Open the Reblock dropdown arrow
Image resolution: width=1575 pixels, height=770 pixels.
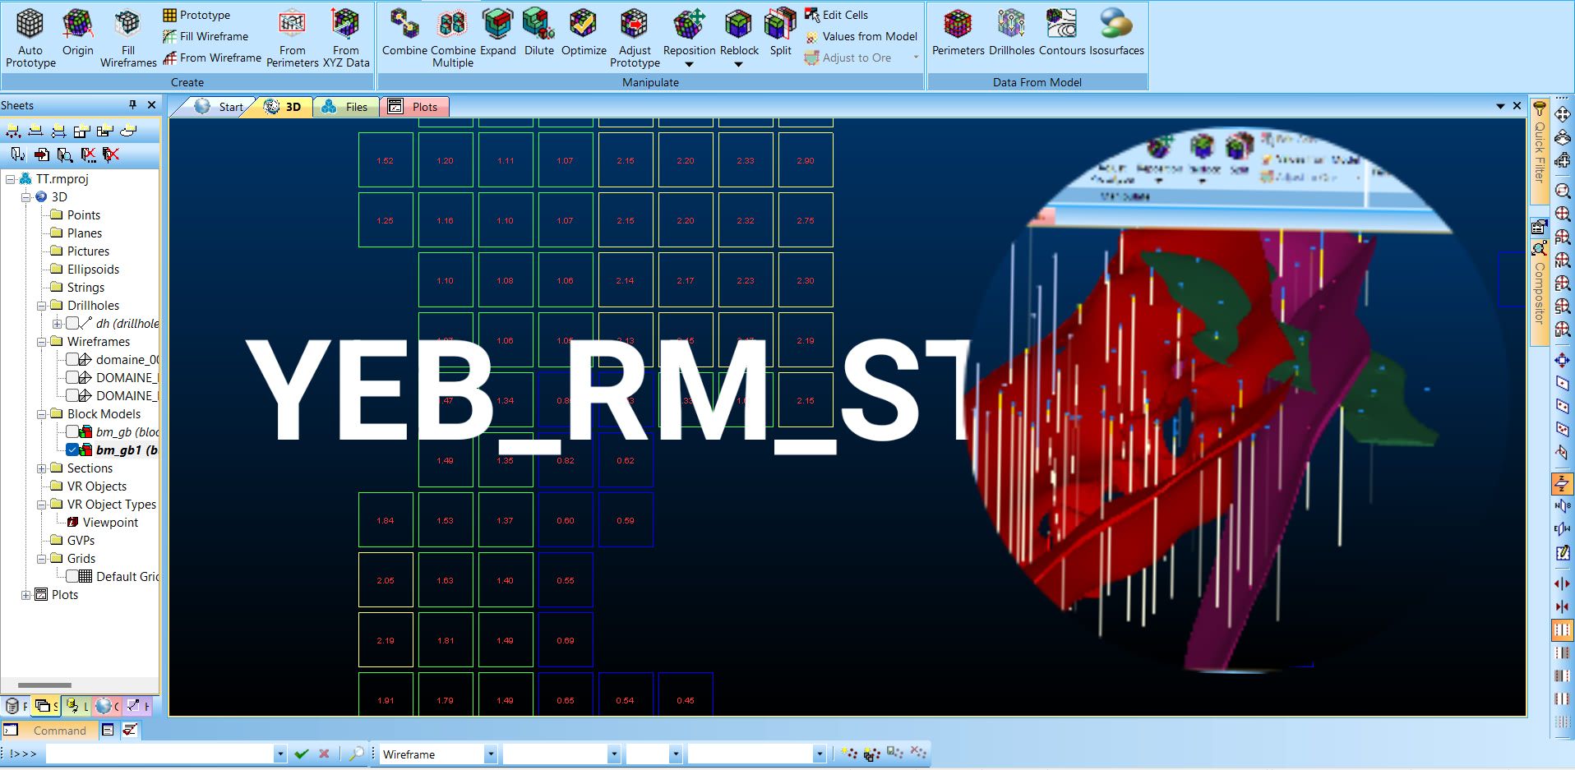[738, 64]
